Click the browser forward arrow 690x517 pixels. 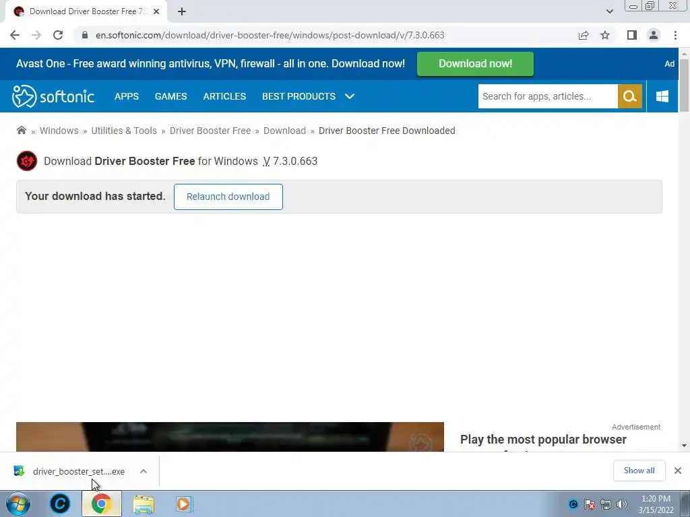(36, 35)
